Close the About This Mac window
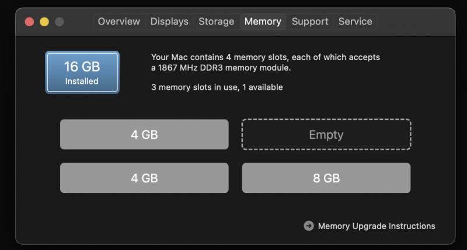The width and height of the screenshot is (467, 250). pyautogui.click(x=29, y=22)
